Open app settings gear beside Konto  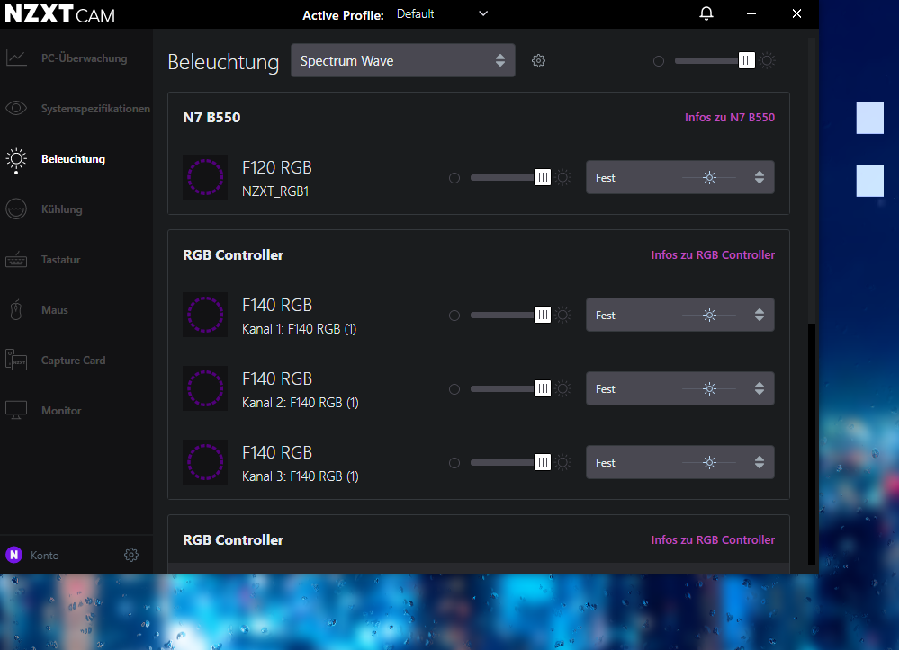pos(131,555)
